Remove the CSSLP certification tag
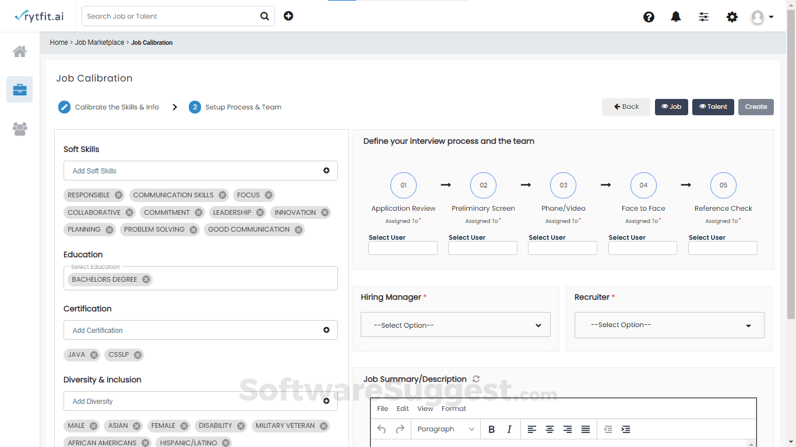This screenshot has height=447, width=796. pyautogui.click(x=138, y=354)
